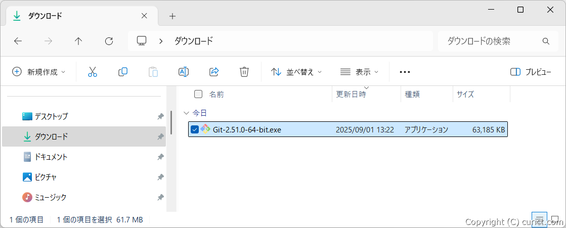Select ピクチャ in the sidebar

pos(46,177)
